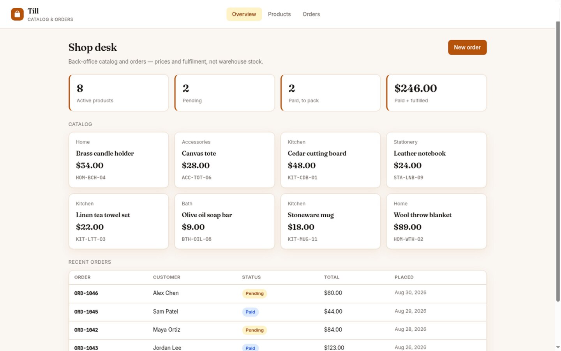Click customer name Sam Patel
Screen dimensions: 561x351
(165, 312)
